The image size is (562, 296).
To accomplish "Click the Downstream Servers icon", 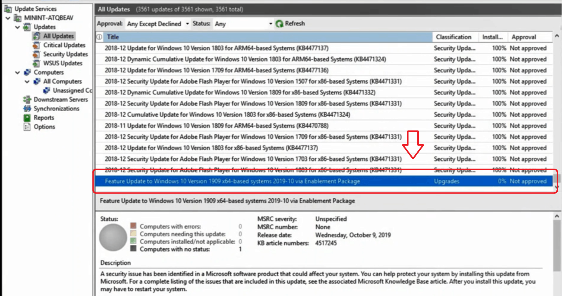I will pyautogui.click(x=27, y=100).
